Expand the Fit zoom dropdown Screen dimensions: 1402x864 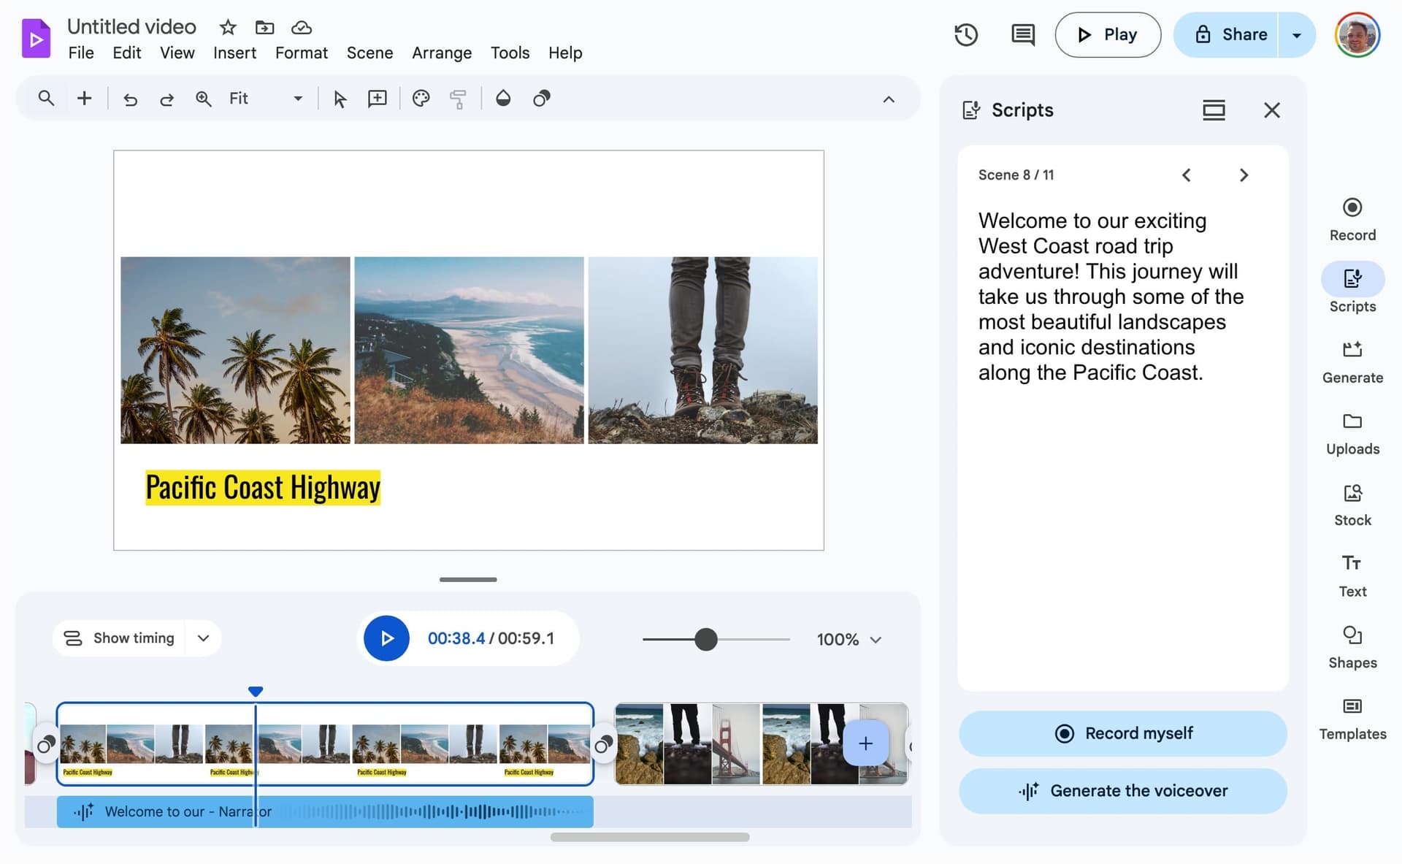coord(297,99)
